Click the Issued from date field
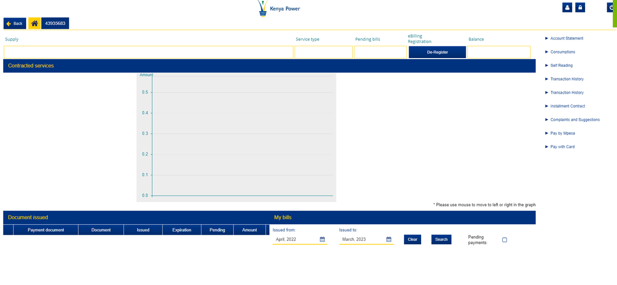617x285 pixels. (x=300, y=239)
